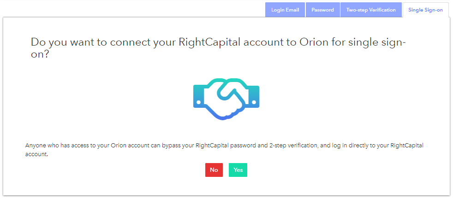Click the right cuff of handshake graphic
The height and width of the screenshot is (199, 453).
click(x=254, y=96)
